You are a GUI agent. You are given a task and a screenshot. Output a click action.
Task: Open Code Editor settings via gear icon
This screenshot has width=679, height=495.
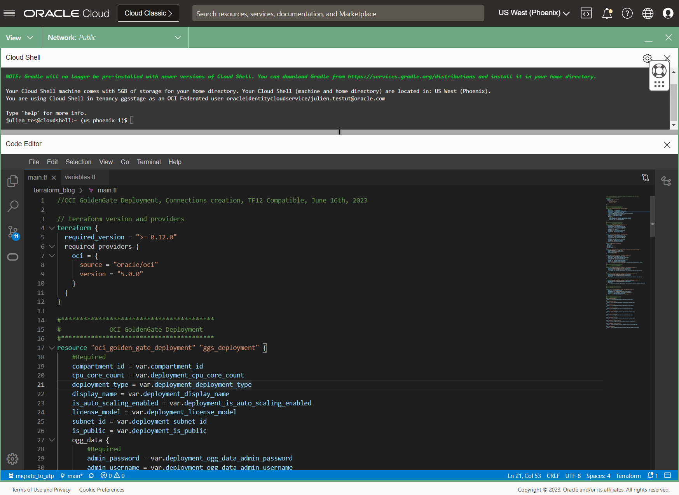click(x=12, y=459)
